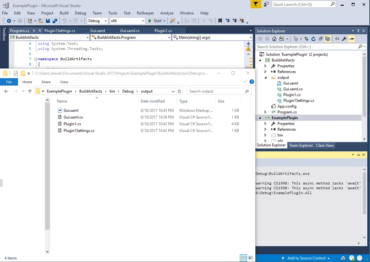The image size is (370, 262).
Task: Click the Quick Launch search box
Action: point(304,4)
